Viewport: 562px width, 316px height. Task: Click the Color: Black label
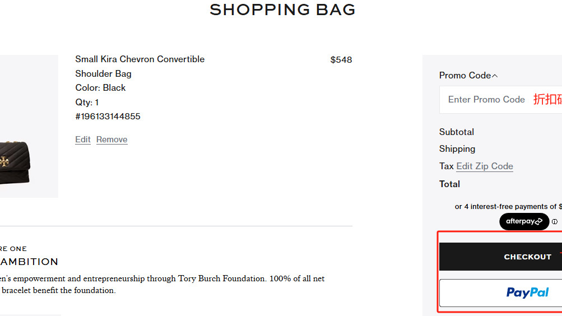100,88
